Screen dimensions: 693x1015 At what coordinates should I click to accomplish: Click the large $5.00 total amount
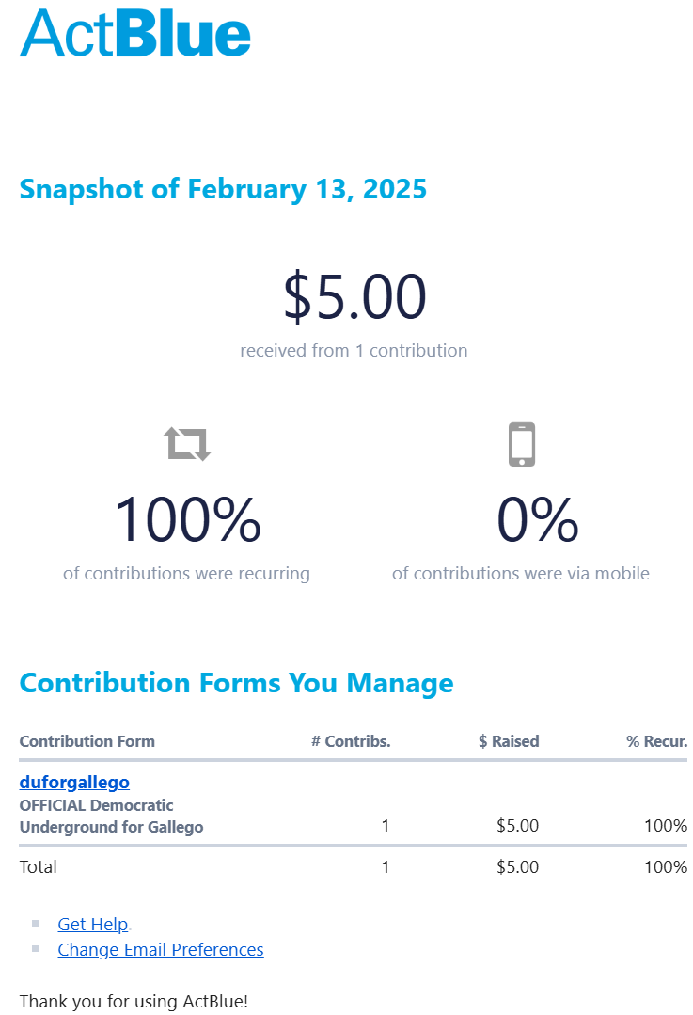[x=354, y=296]
